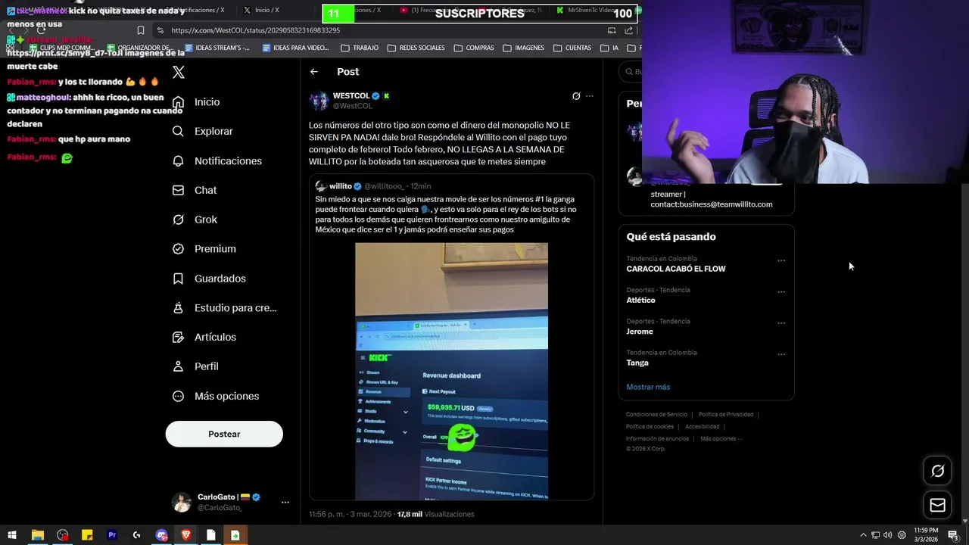Open the Jerome trend
This screenshot has width=969, height=545.
click(x=640, y=332)
